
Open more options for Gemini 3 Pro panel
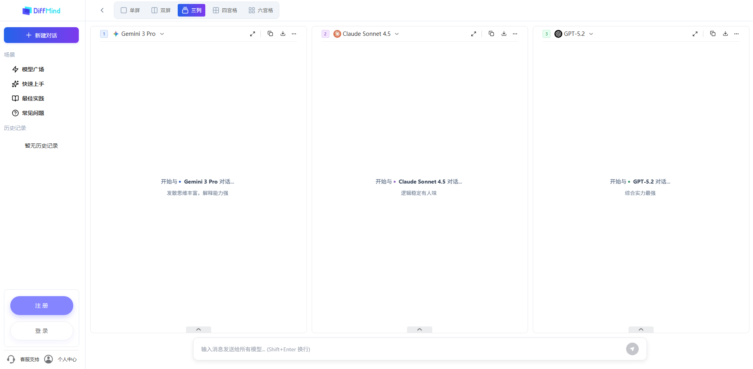[294, 34]
